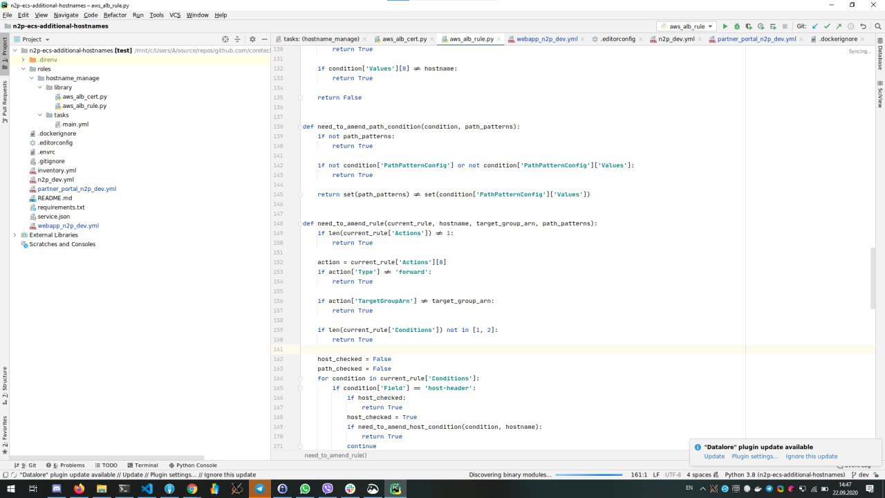Screen dimensions: 885x498
Task: Switch to the aws_alb_cert.py editor tab
Action: tap(403, 39)
